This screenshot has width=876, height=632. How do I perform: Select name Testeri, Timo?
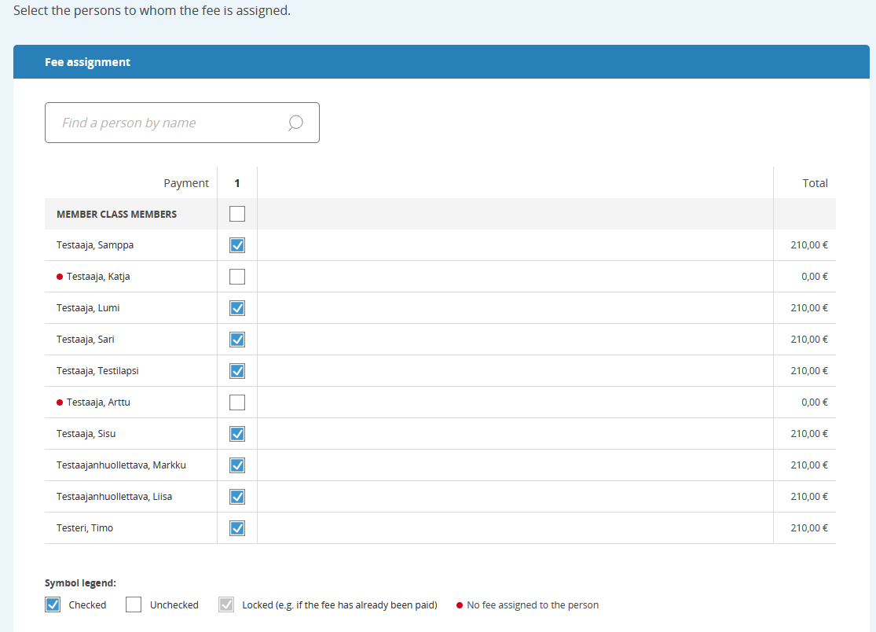pyautogui.click(x=84, y=527)
